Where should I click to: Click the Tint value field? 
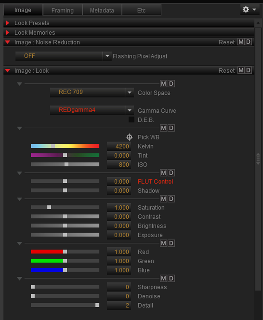click(119, 156)
